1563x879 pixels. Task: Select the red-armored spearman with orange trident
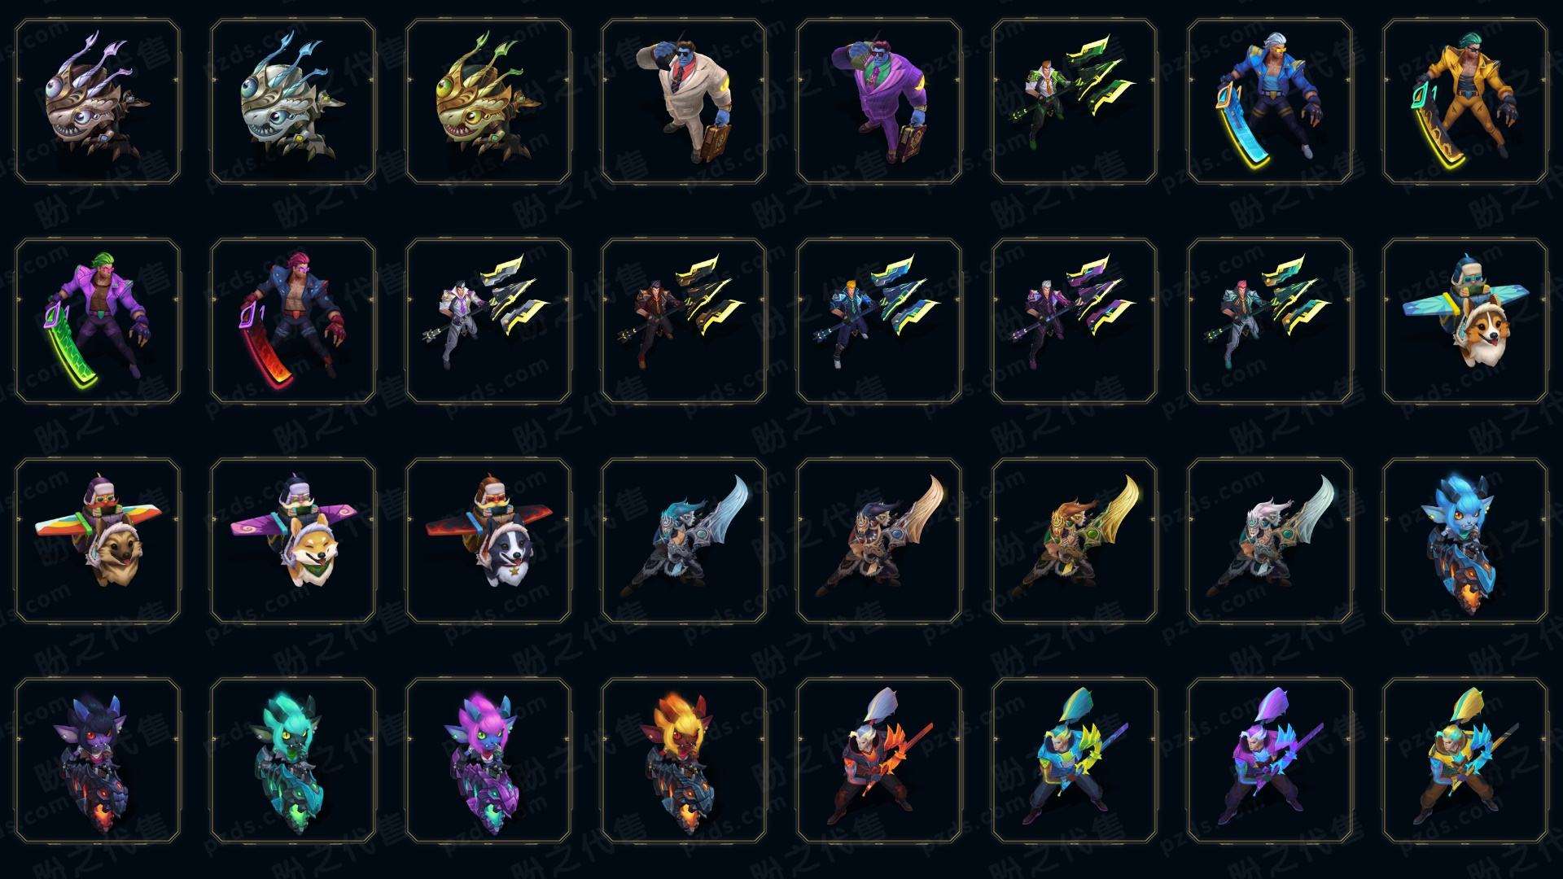(879, 760)
